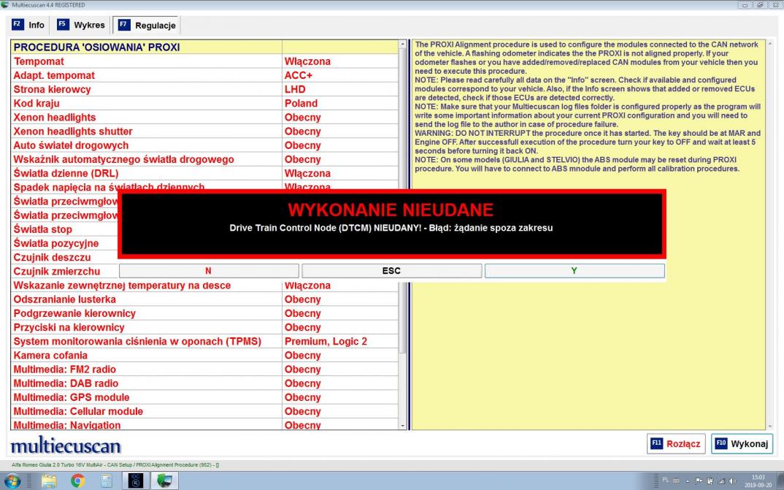
Task: Click the Alfa Romeo Giulia status bar text
Action: pyautogui.click(x=115, y=464)
